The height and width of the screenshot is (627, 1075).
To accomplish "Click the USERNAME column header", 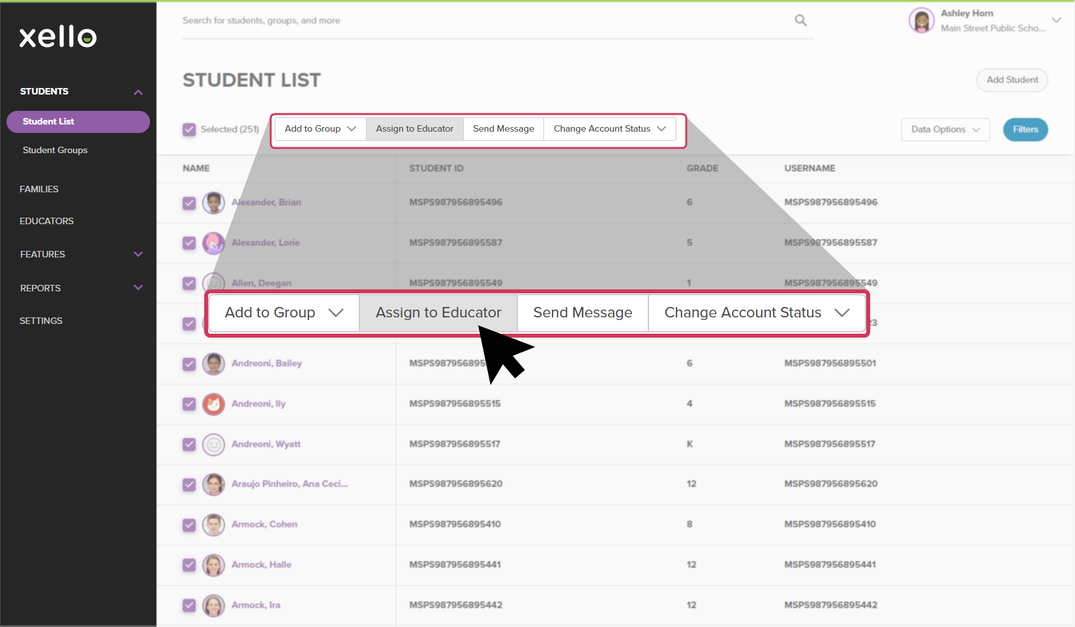I will pos(810,169).
